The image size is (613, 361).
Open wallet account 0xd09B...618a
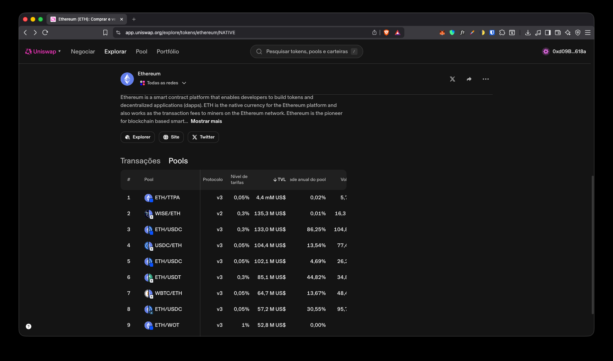coord(564,51)
